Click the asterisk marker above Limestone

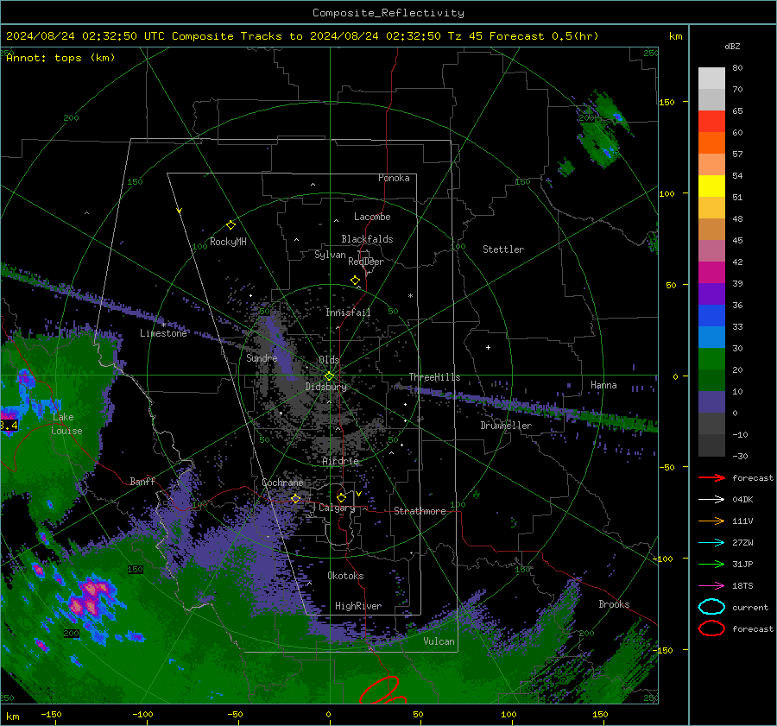[163, 325]
